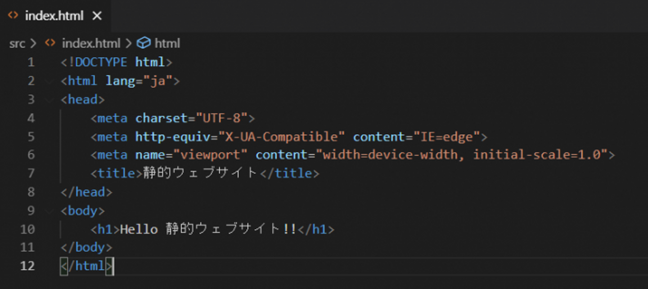This screenshot has width=648, height=289.
Task: Click line number 12 in the gutter
Action: (x=27, y=266)
